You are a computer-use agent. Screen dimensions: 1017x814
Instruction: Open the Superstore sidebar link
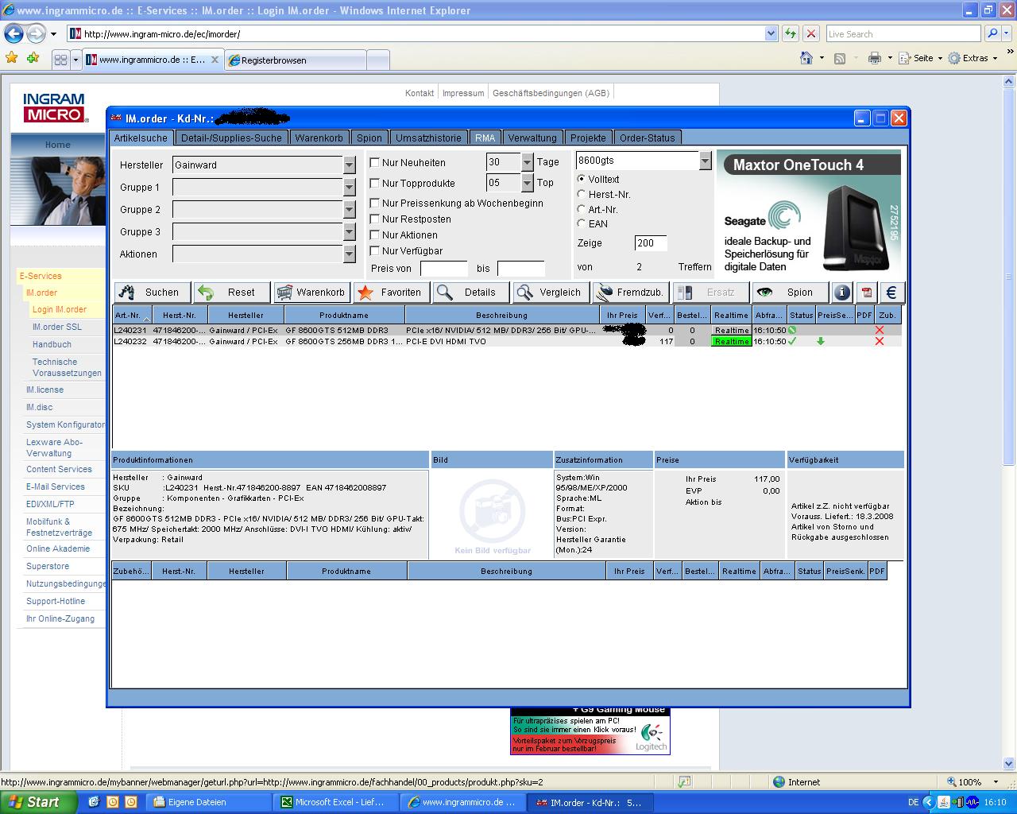tap(48, 566)
